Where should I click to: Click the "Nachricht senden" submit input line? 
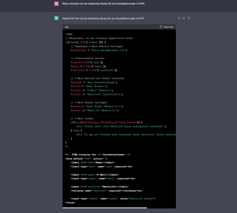[113, 199]
